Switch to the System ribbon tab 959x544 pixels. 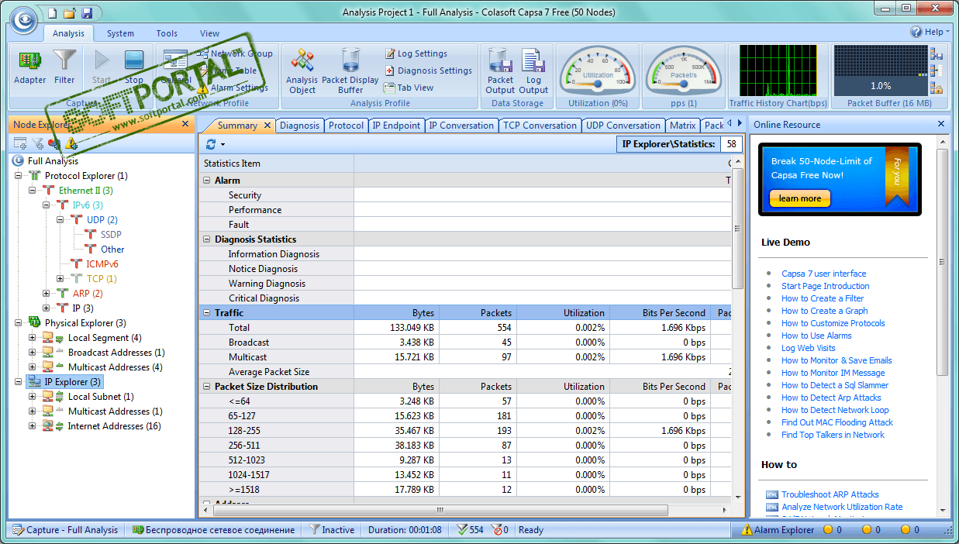120,33
